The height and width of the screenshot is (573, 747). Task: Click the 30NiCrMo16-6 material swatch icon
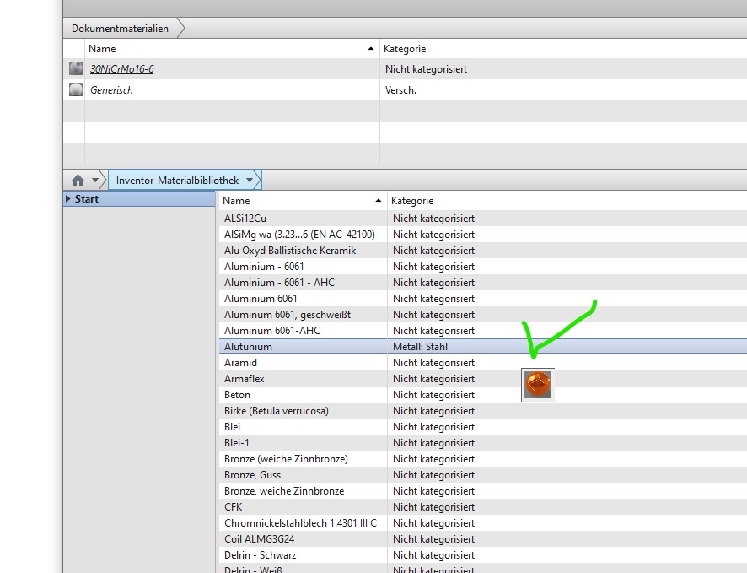[76, 68]
